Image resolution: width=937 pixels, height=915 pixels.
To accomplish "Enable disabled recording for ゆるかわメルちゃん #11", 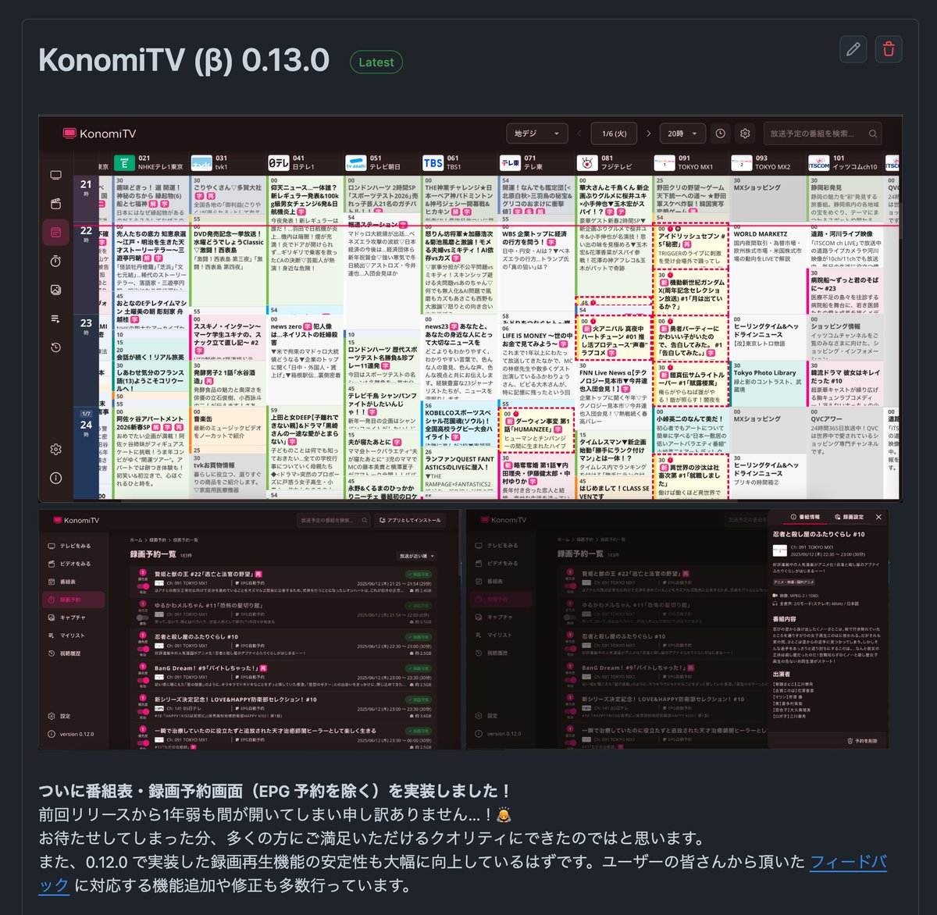I will tap(143, 617).
